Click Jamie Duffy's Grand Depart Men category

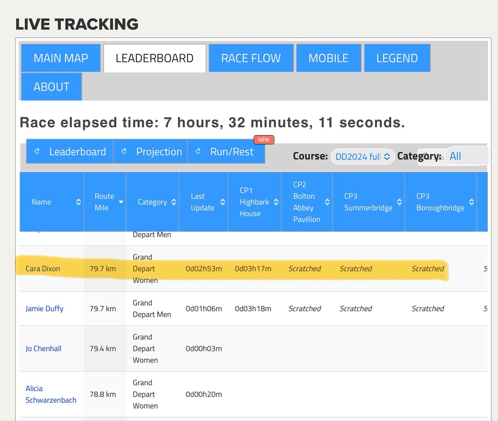coord(152,308)
